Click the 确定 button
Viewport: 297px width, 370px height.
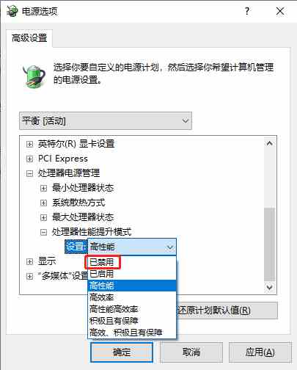(x=122, y=352)
